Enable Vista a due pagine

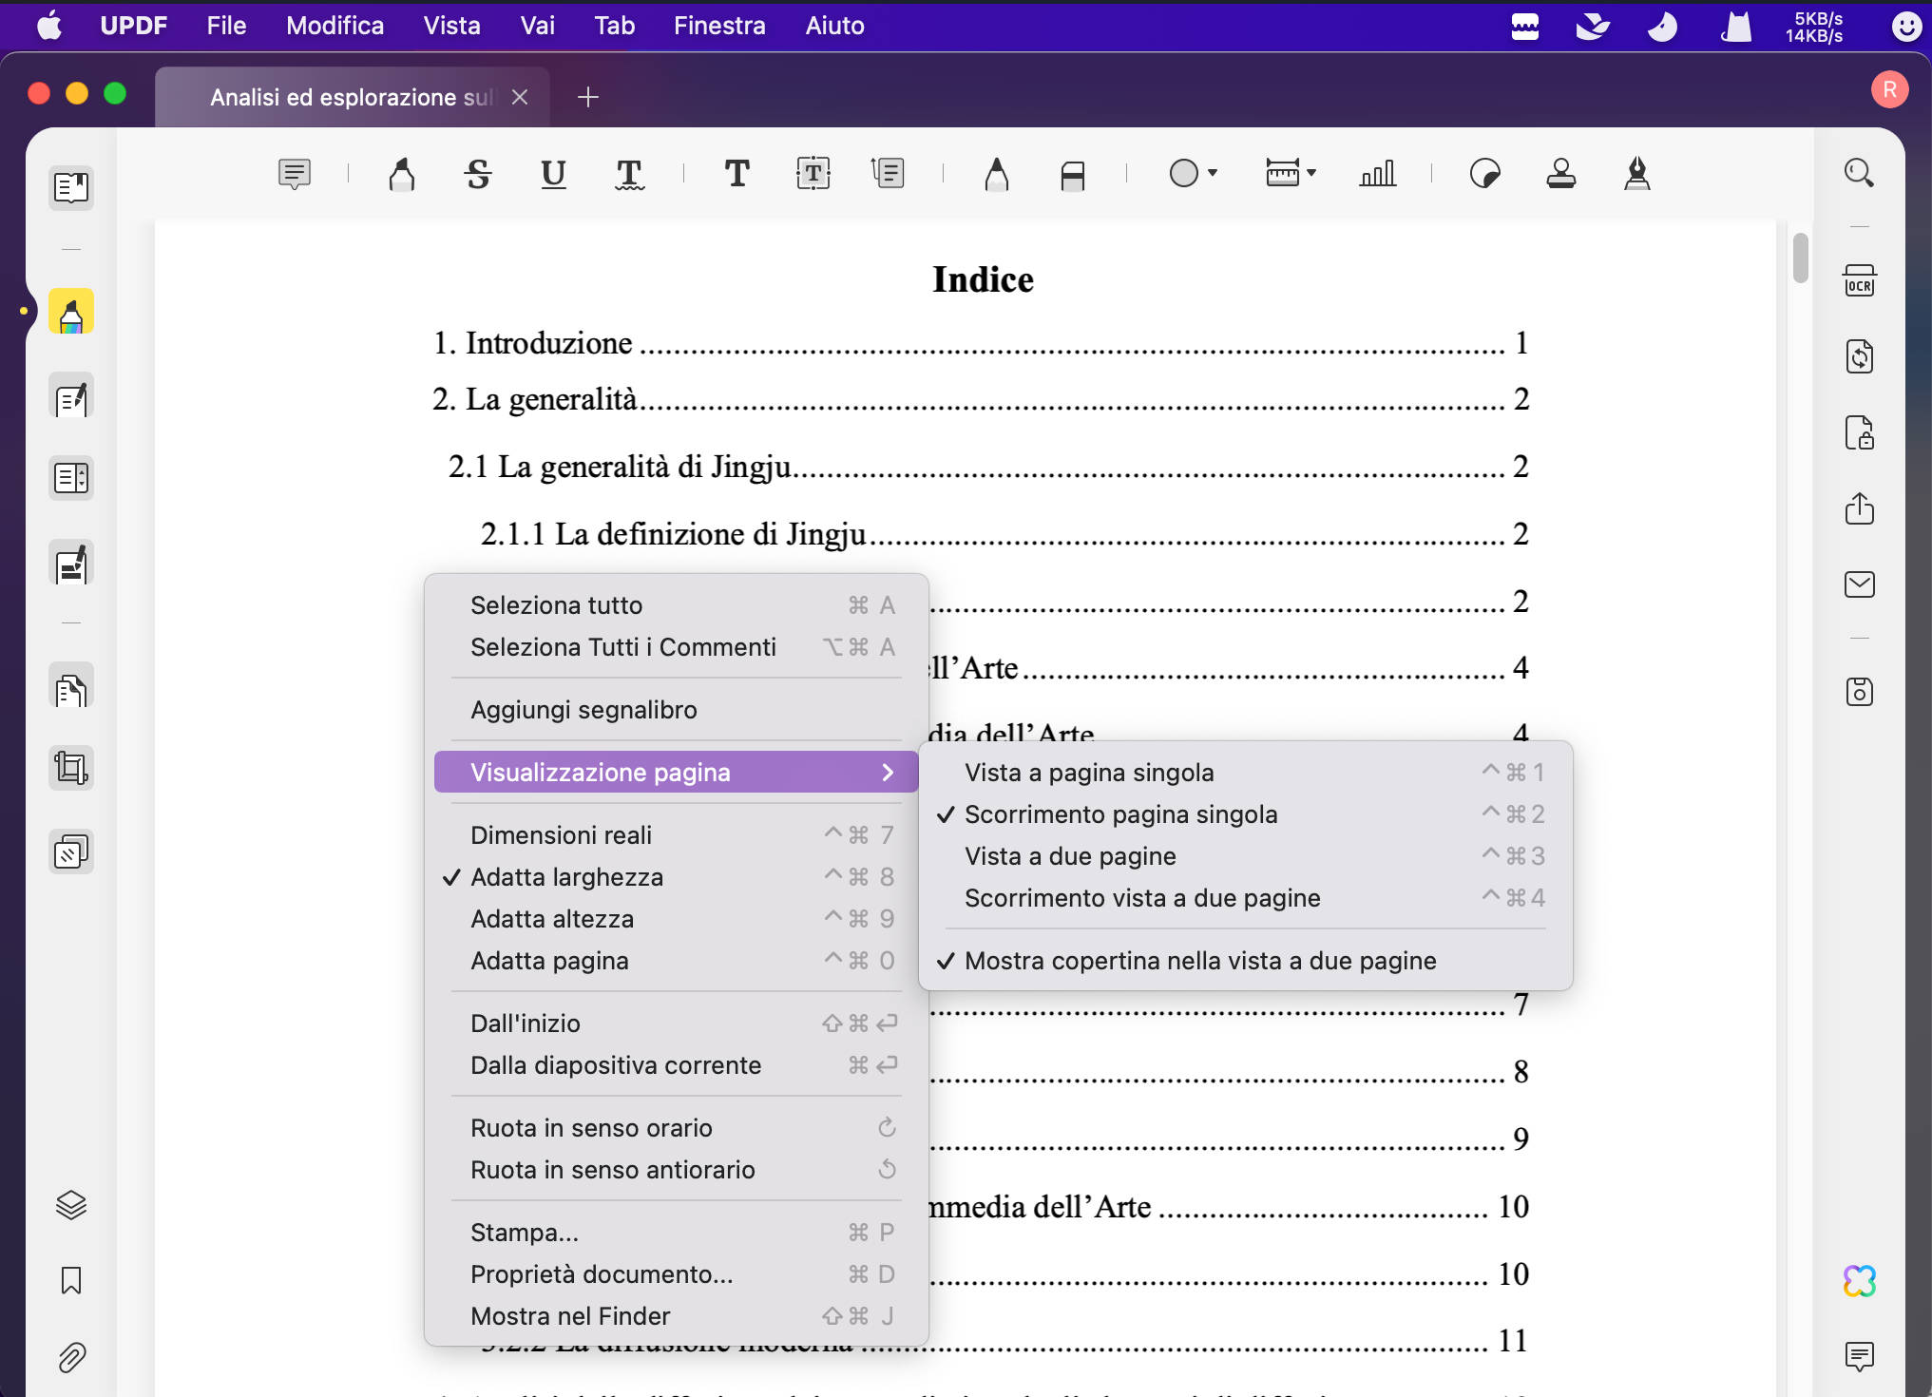tap(1245, 856)
